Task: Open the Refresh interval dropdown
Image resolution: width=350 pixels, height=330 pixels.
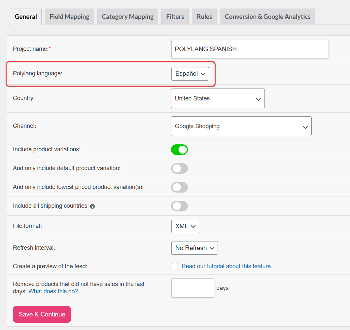Action: 194,248
